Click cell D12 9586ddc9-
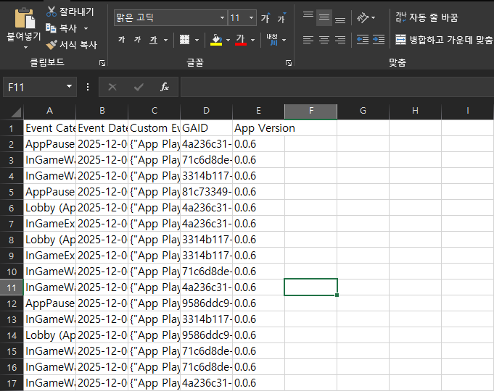Viewport: 494px width, 391px height. point(206,303)
